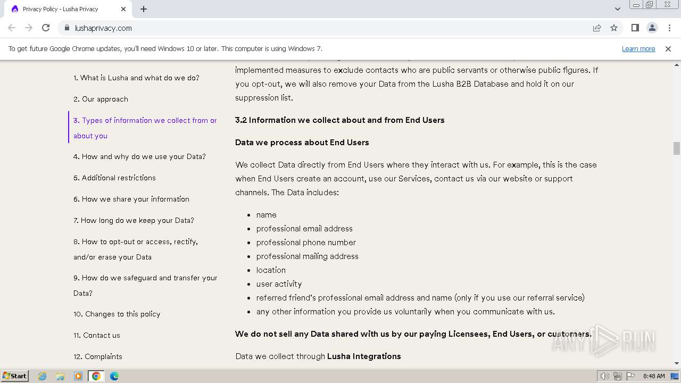The width and height of the screenshot is (681, 383).
Task: Click the show desktop button
Action: point(676,376)
